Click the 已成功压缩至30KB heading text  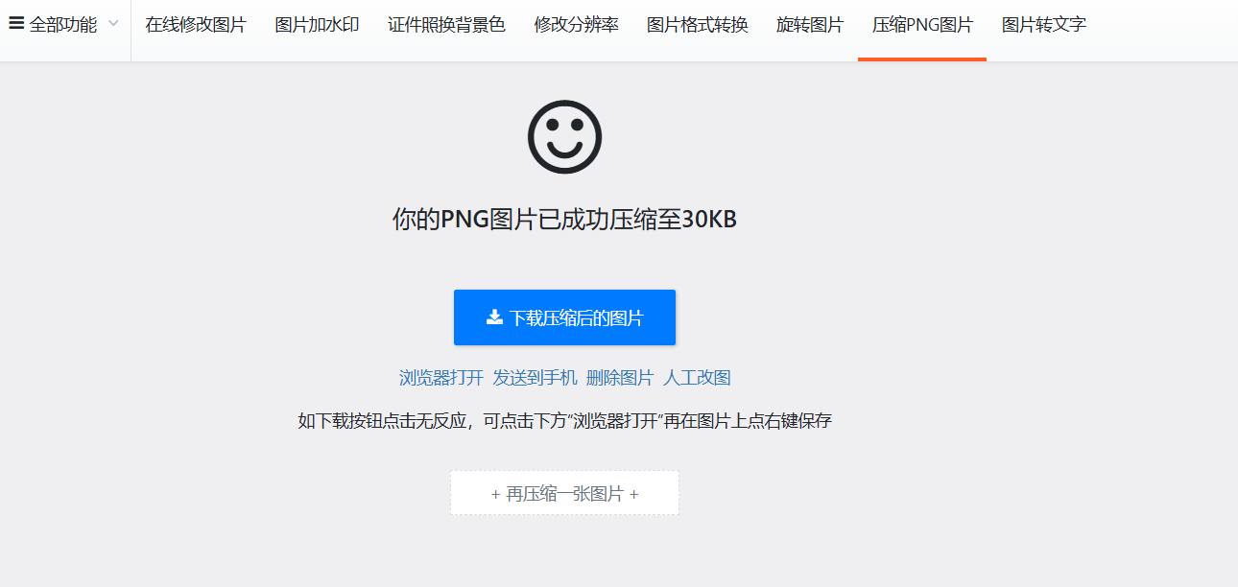click(x=564, y=220)
